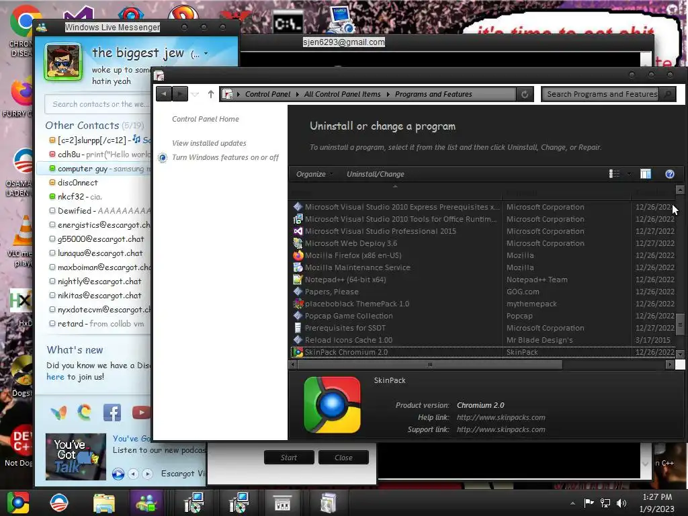Open view options dropdown arrow
The height and width of the screenshot is (516, 688).
coord(629,174)
